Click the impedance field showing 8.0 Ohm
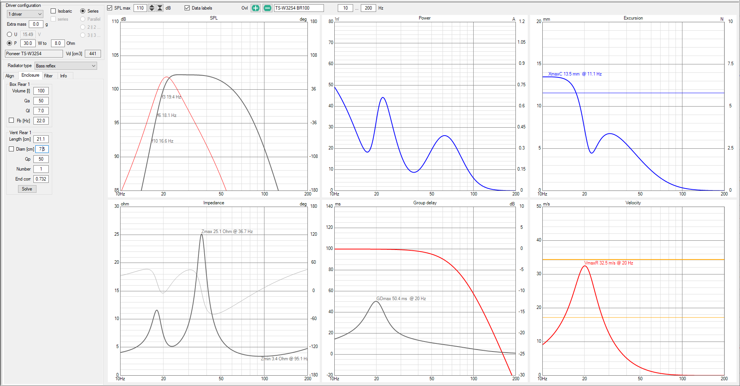 coord(58,43)
